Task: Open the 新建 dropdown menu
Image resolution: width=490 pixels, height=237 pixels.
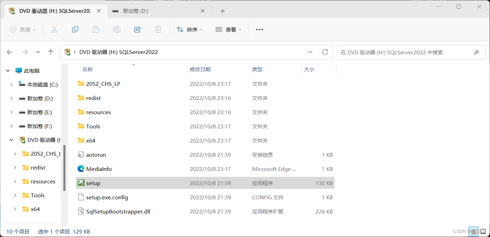Action: point(23,30)
